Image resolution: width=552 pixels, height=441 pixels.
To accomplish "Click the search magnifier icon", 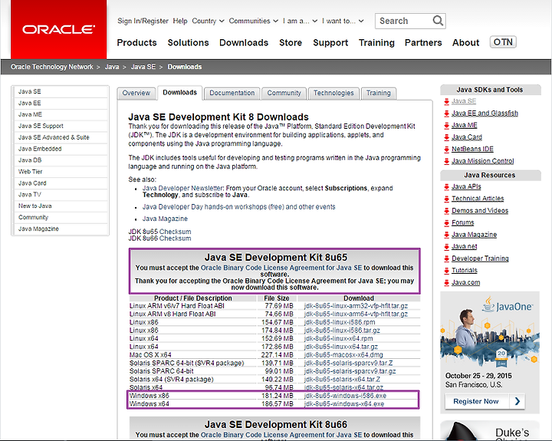I will click(x=438, y=21).
